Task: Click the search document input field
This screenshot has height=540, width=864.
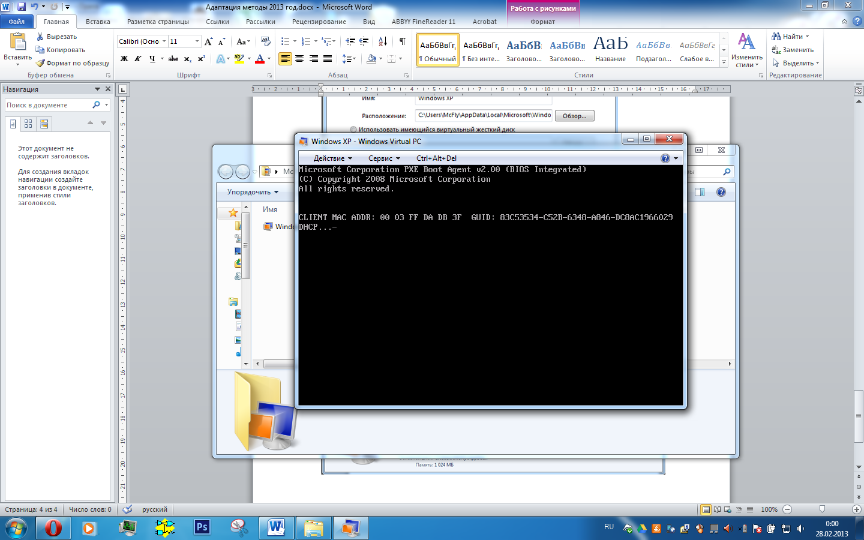Action: click(x=48, y=105)
